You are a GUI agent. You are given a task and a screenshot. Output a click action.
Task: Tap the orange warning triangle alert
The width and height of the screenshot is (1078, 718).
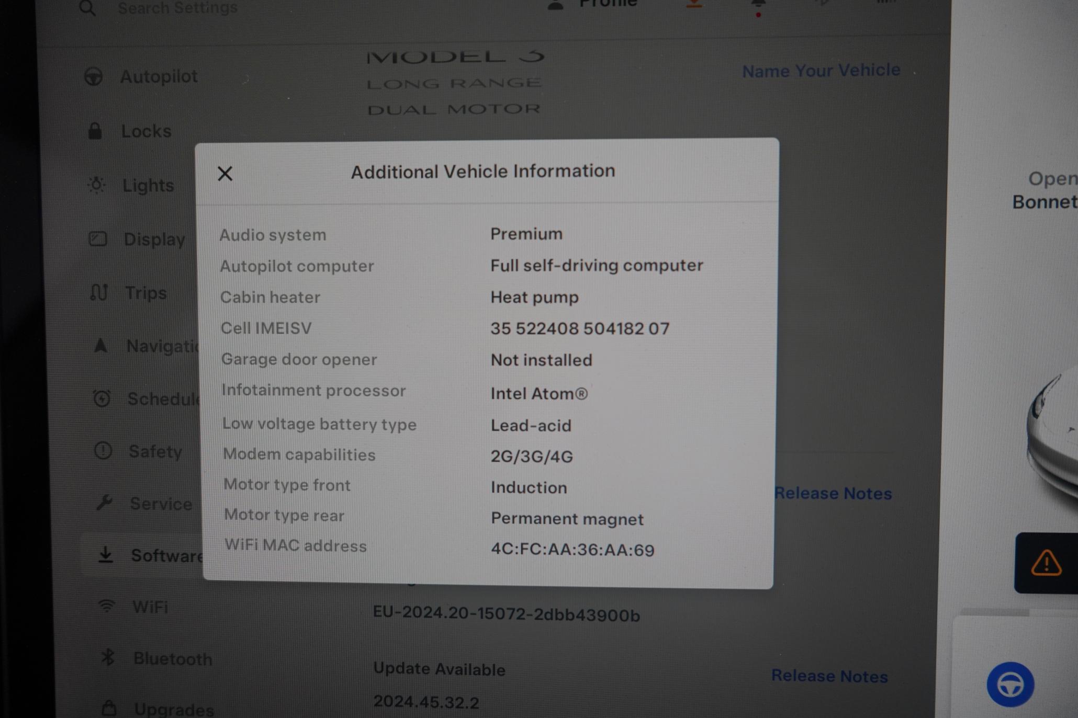point(1046,563)
